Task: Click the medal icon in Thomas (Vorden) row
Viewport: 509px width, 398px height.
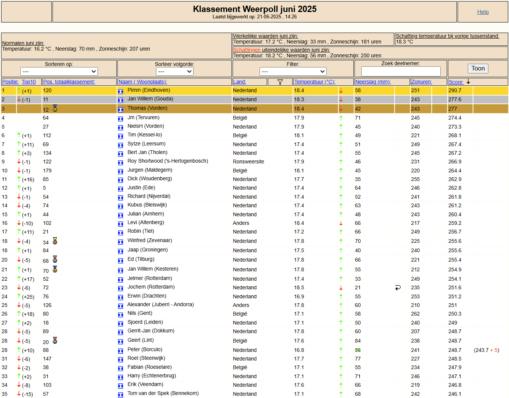Action: [x=55, y=108]
